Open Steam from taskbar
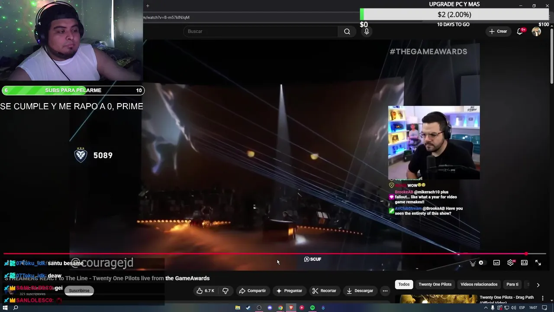This screenshot has height=312, width=554. (248, 308)
